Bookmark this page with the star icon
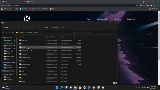The width and height of the screenshot is (160, 90). click(x=137, y=5)
